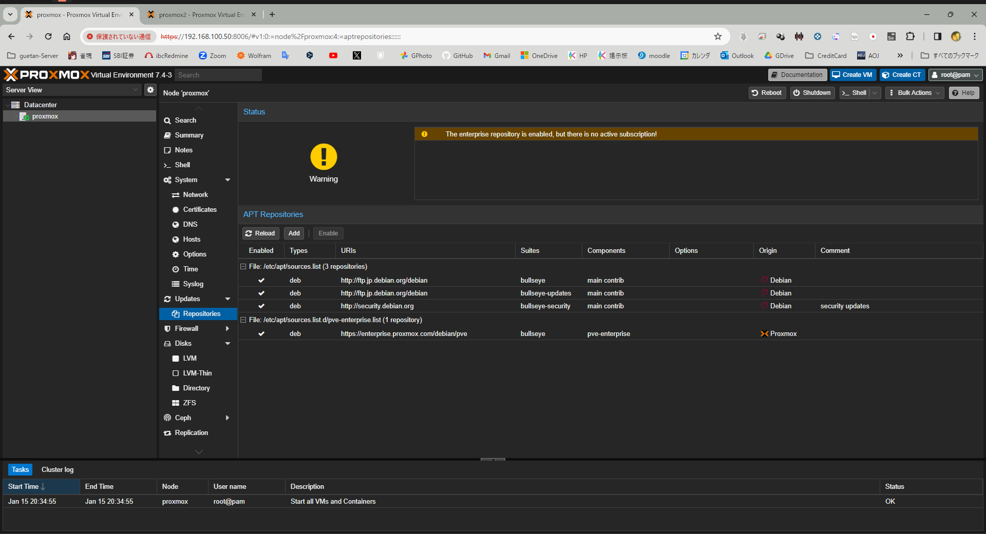Select the enabled checkmark for bullseye-security repository

tap(261, 306)
